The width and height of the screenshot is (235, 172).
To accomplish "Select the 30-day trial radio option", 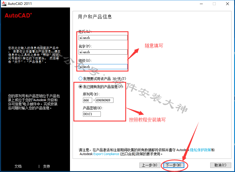I will point(80,78).
